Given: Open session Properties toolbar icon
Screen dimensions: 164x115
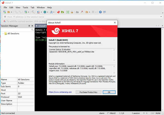Looking at the screenshot, I should (26, 12).
